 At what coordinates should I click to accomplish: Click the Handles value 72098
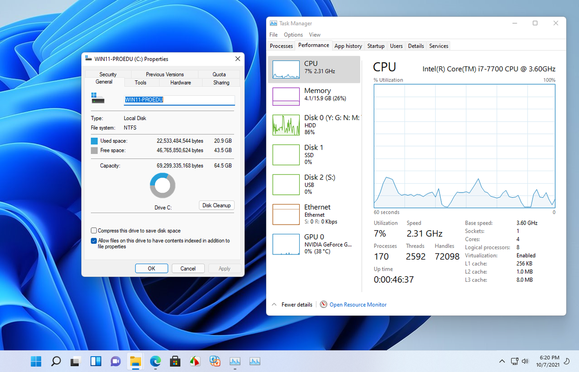coord(447,257)
